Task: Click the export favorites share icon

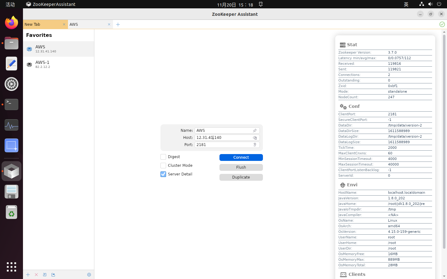Action: point(53,275)
